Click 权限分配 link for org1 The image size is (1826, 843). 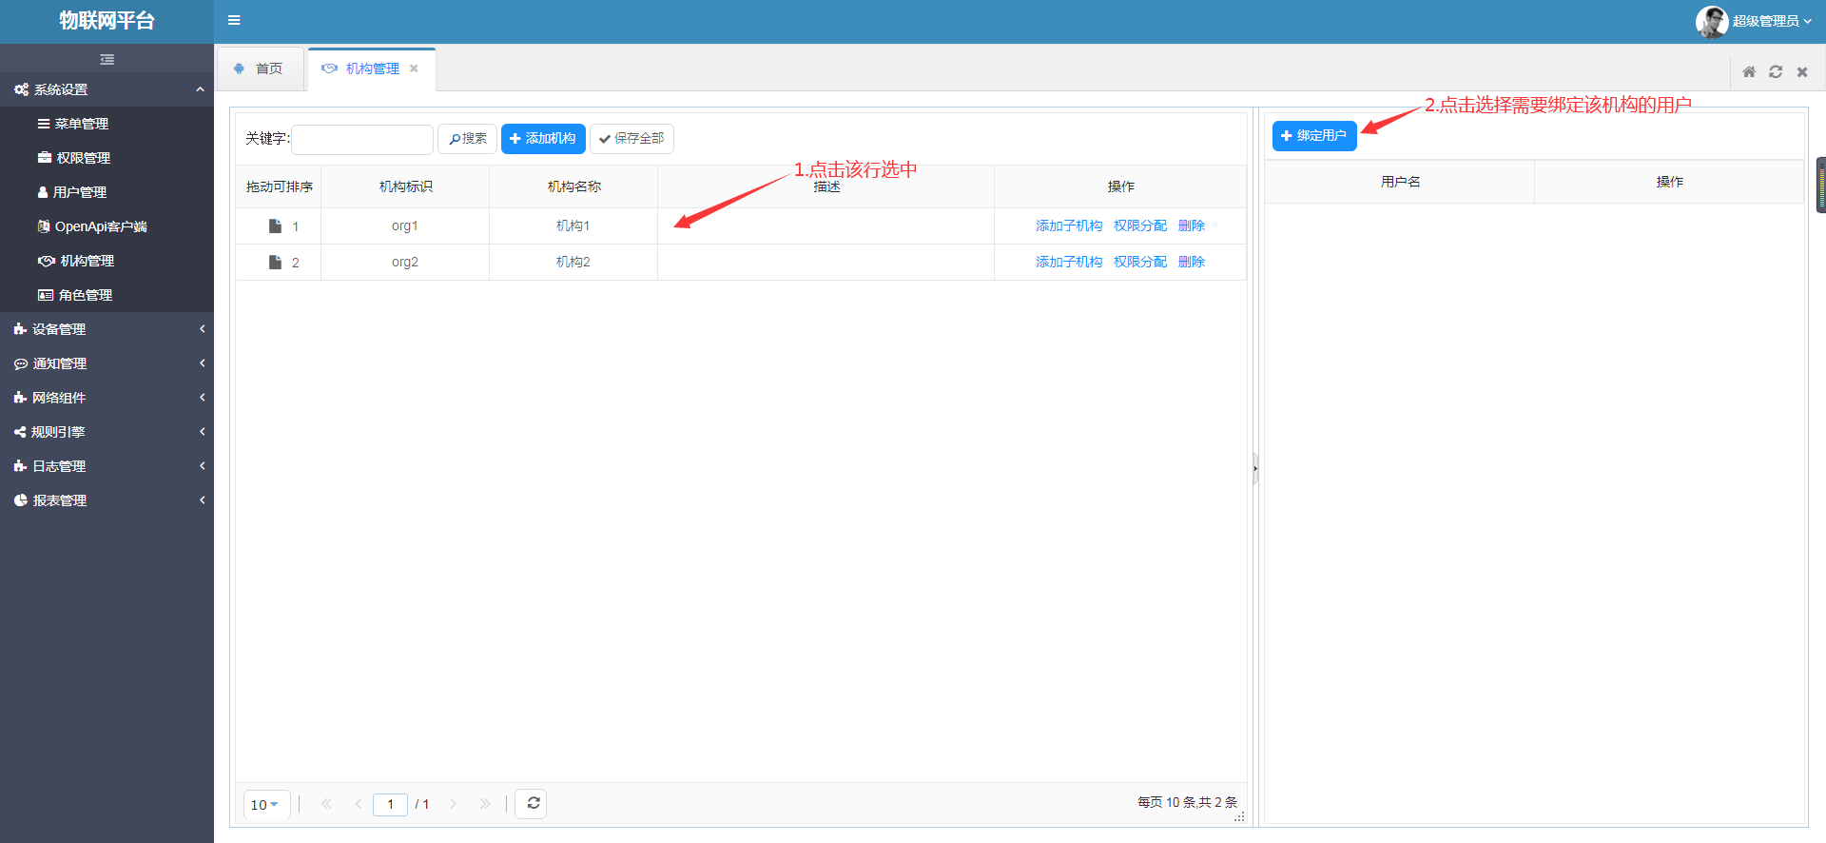(x=1139, y=225)
